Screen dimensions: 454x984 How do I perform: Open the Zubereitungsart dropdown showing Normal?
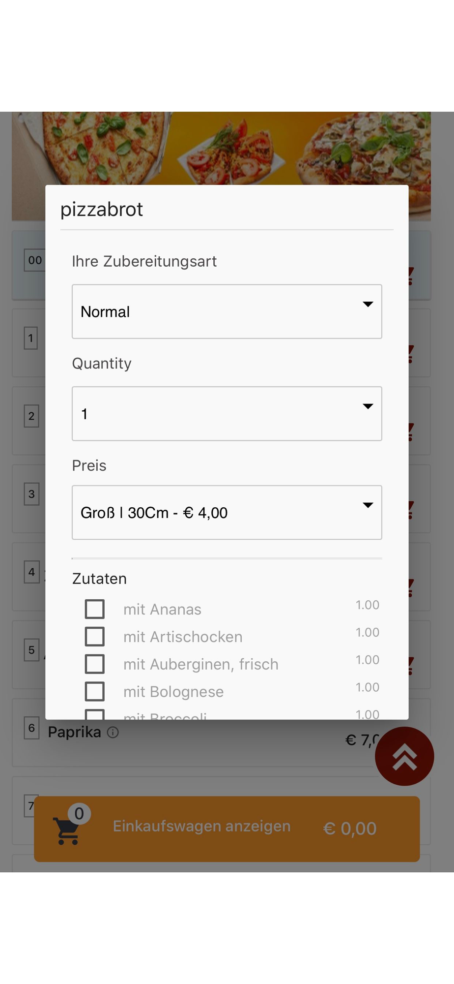click(227, 311)
